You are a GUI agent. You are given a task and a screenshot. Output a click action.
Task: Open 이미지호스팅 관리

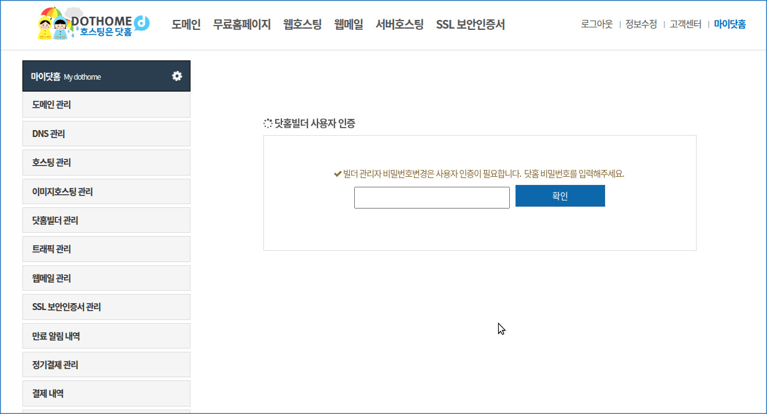click(x=106, y=191)
